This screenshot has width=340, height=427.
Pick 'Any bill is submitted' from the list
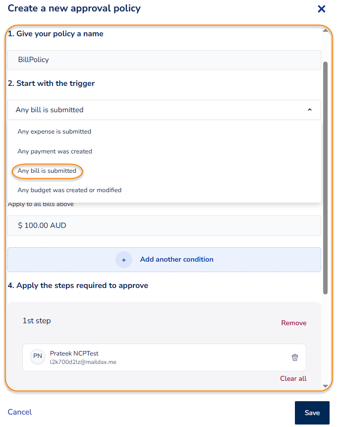47,171
